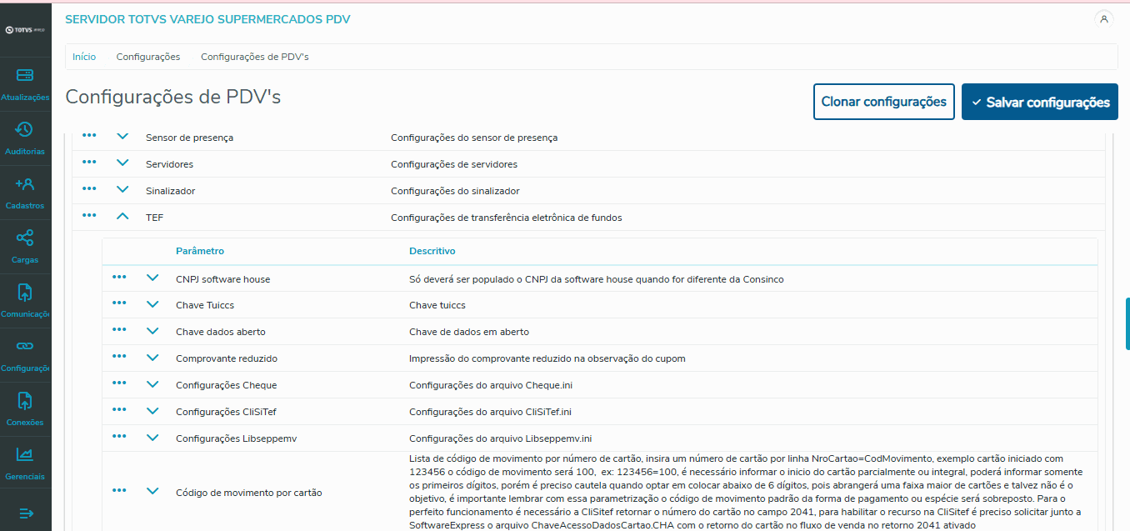Expand Comprovante reduzido parameter
1130x531 pixels.
[152, 358]
